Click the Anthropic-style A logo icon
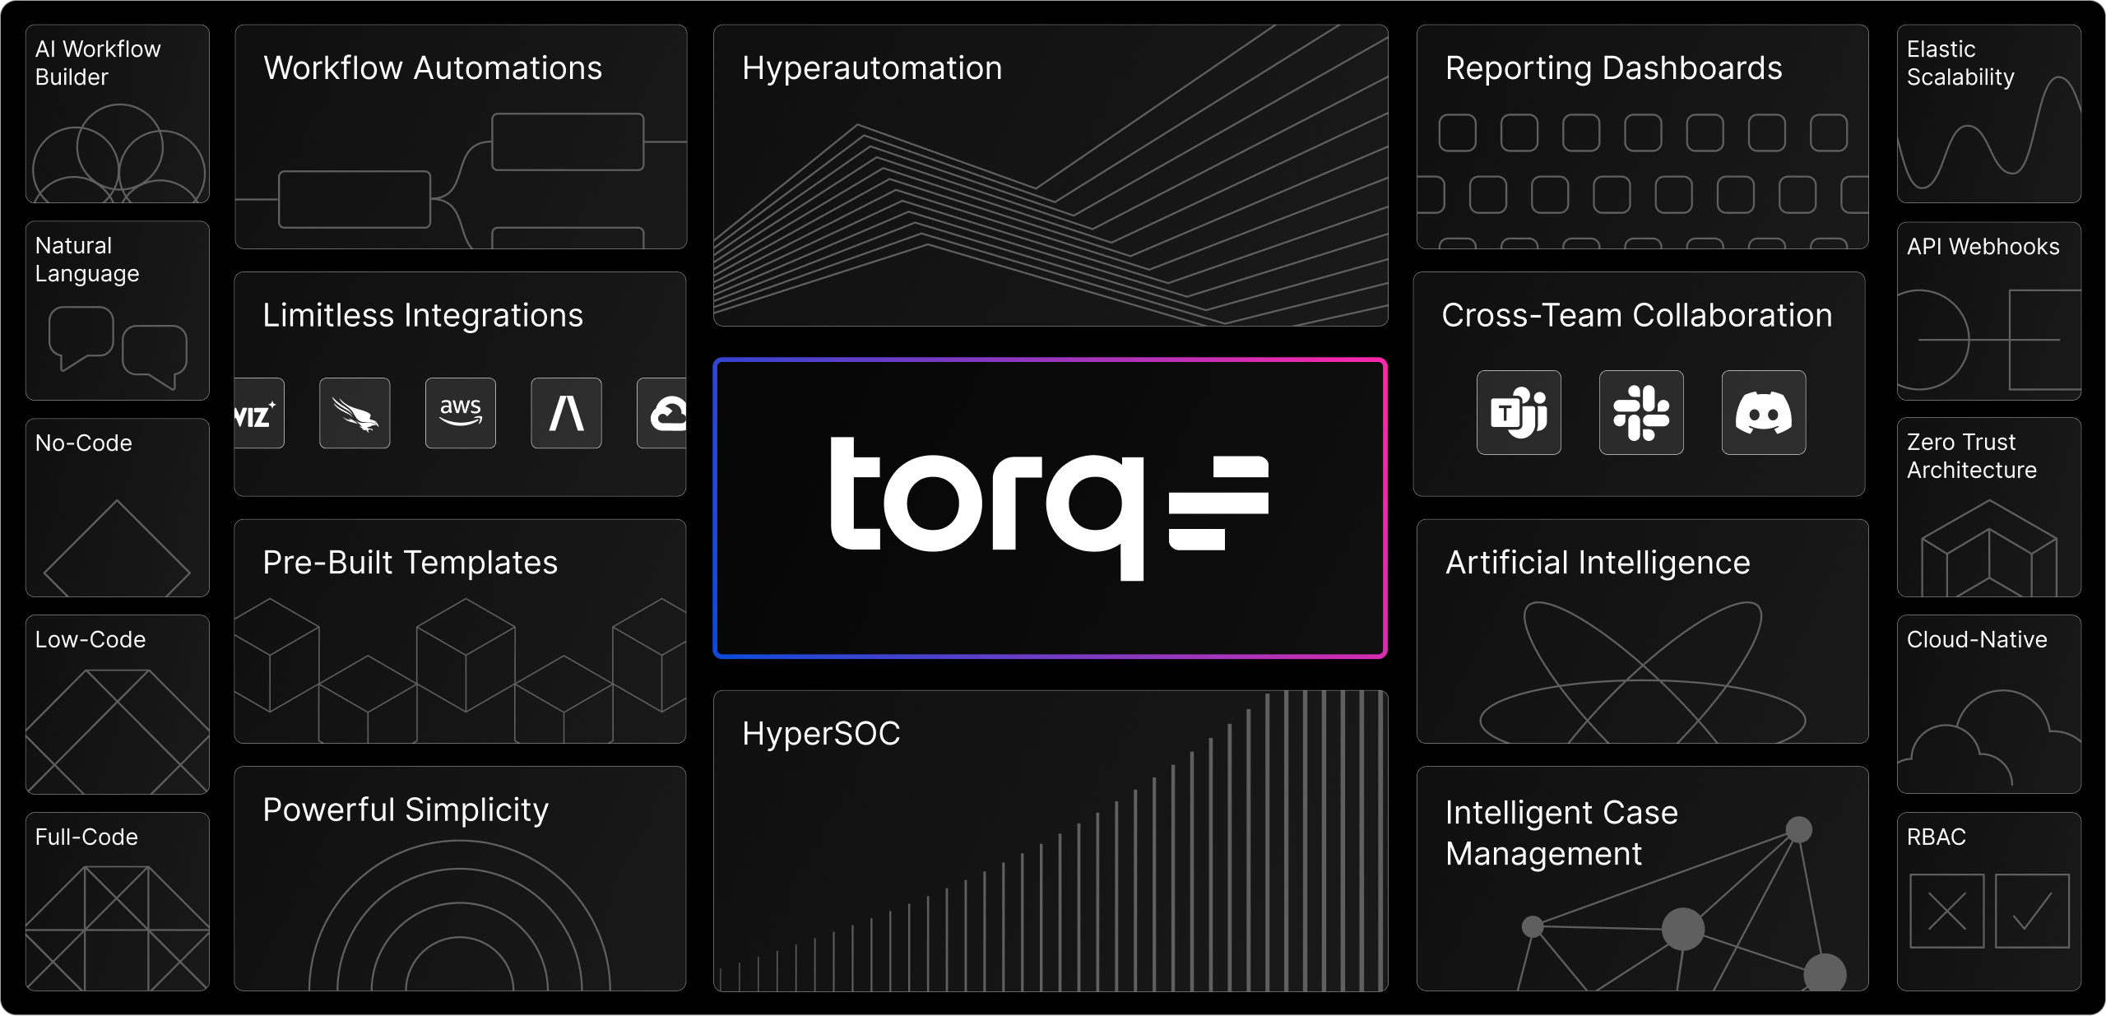 pos(566,413)
